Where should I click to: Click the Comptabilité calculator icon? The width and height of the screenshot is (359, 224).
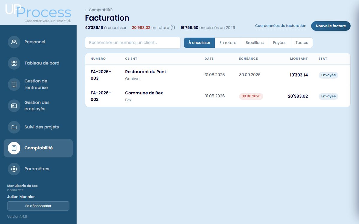tap(14, 148)
